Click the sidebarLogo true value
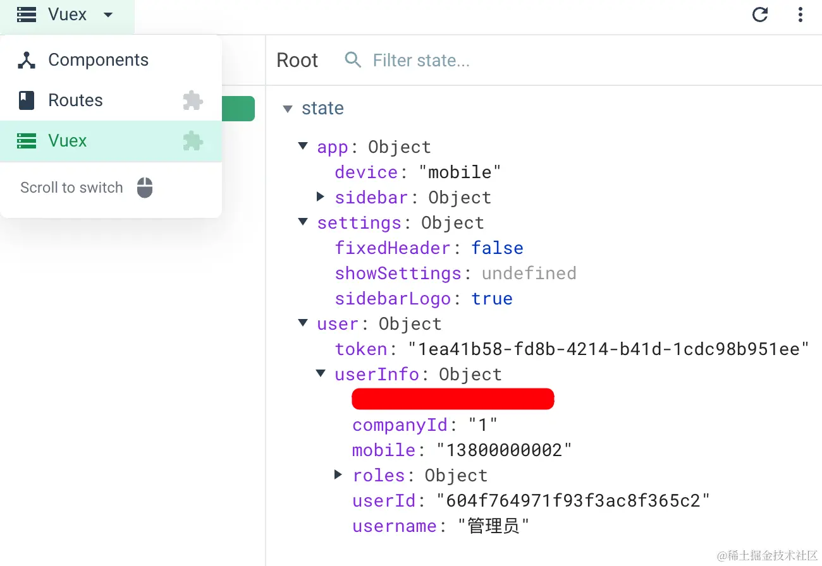822x566 pixels. pyautogui.click(x=492, y=299)
